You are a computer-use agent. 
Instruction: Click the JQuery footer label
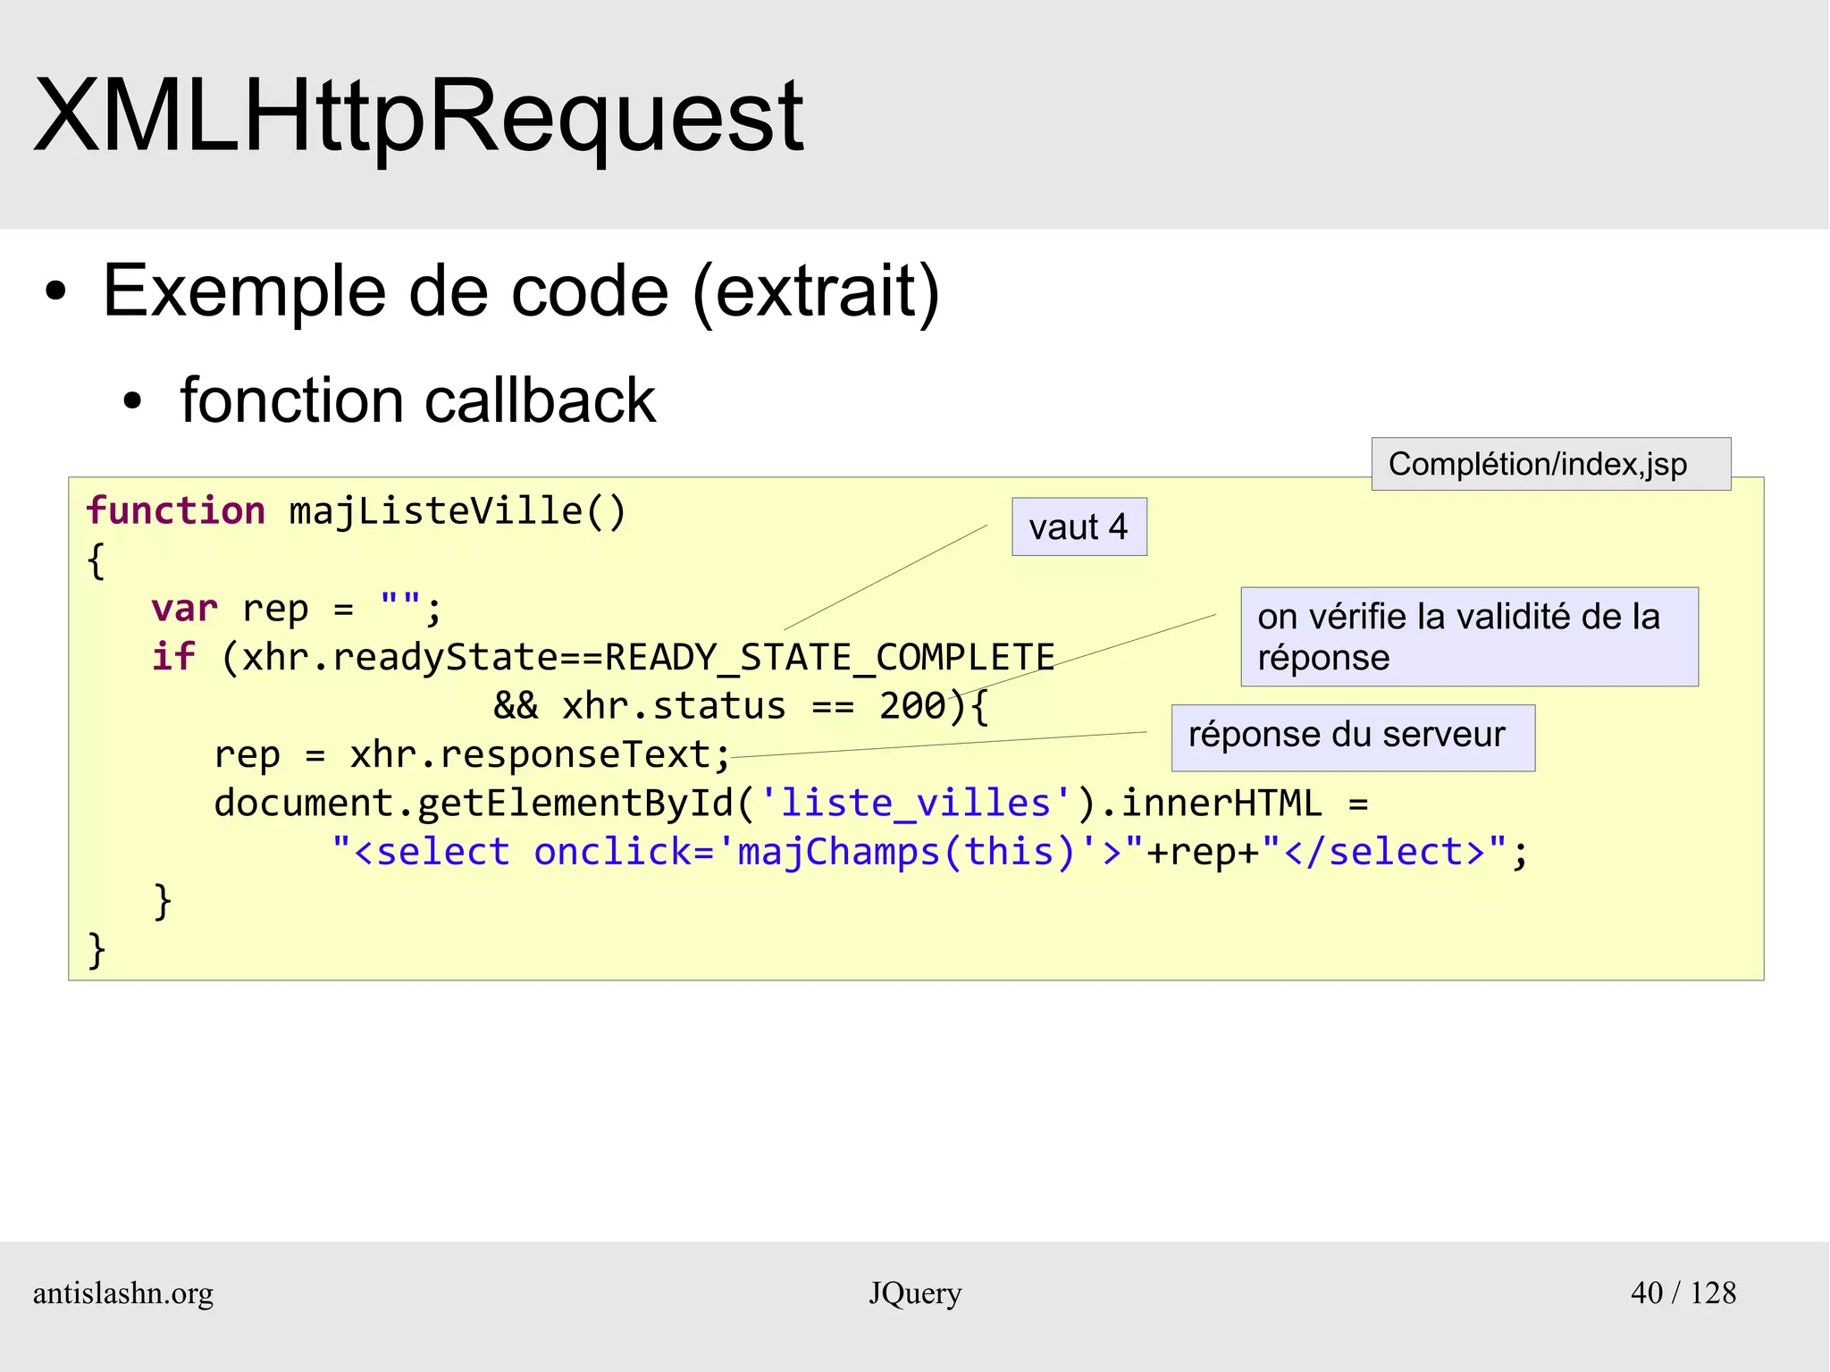tap(915, 1293)
